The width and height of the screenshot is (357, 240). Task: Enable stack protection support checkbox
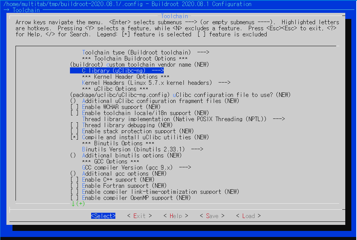point(75,131)
